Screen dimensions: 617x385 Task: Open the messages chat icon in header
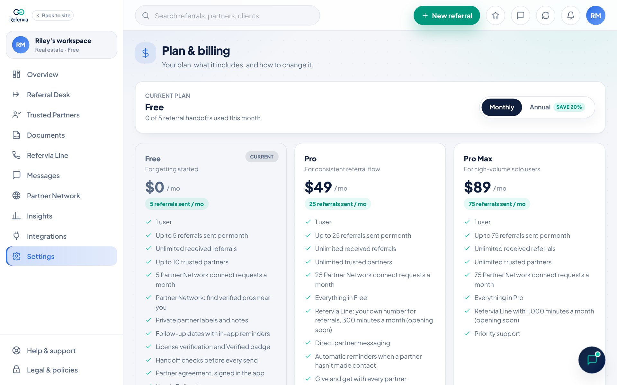click(521, 15)
